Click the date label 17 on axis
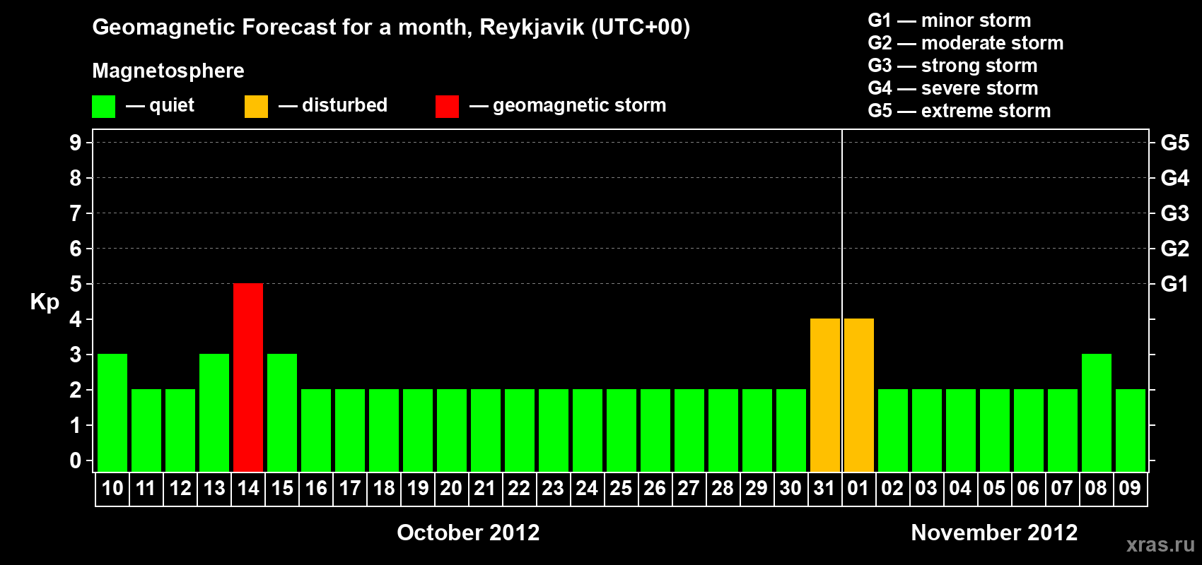This screenshot has height=565, width=1202. pyautogui.click(x=350, y=488)
